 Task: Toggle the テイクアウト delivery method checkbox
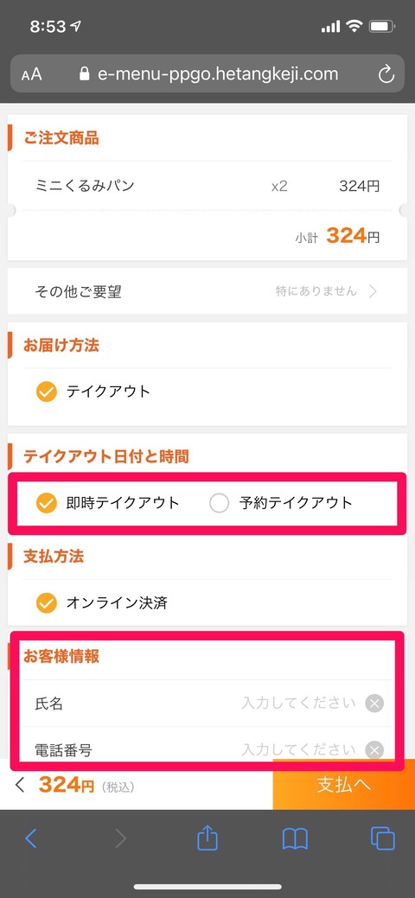tap(47, 392)
